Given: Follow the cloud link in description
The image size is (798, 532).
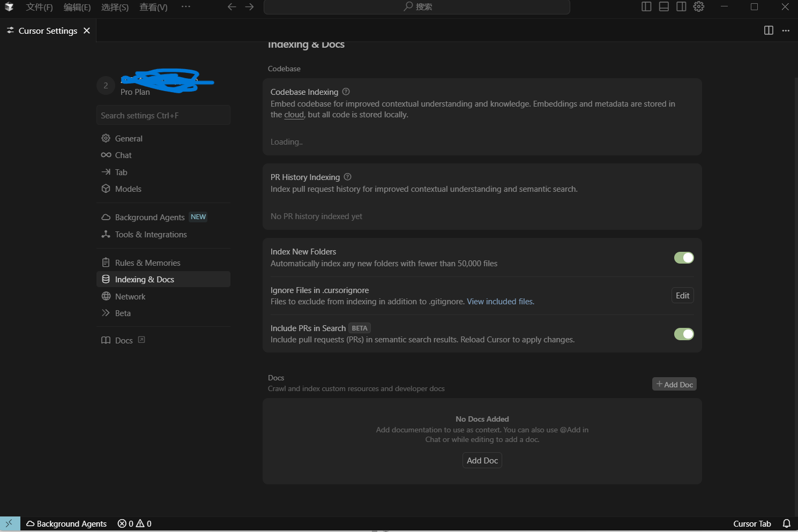Looking at the screenshot, I should coord(294,115).
